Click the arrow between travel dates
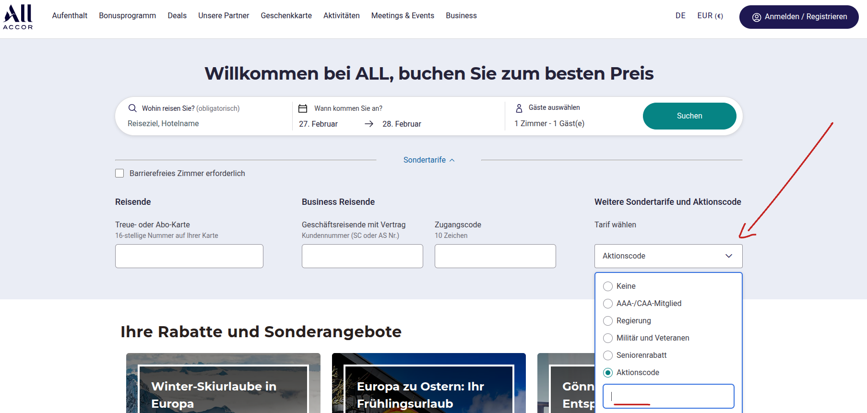The image size is (867, 413). click(x=369, y=124)
